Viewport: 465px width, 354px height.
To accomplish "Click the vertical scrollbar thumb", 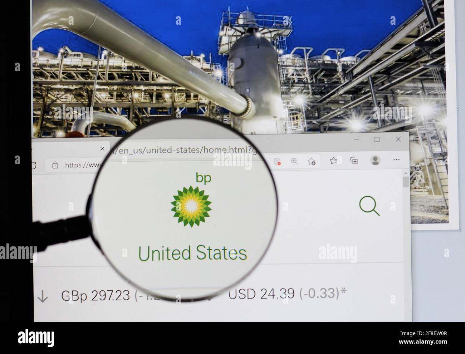I will (406, 182).
